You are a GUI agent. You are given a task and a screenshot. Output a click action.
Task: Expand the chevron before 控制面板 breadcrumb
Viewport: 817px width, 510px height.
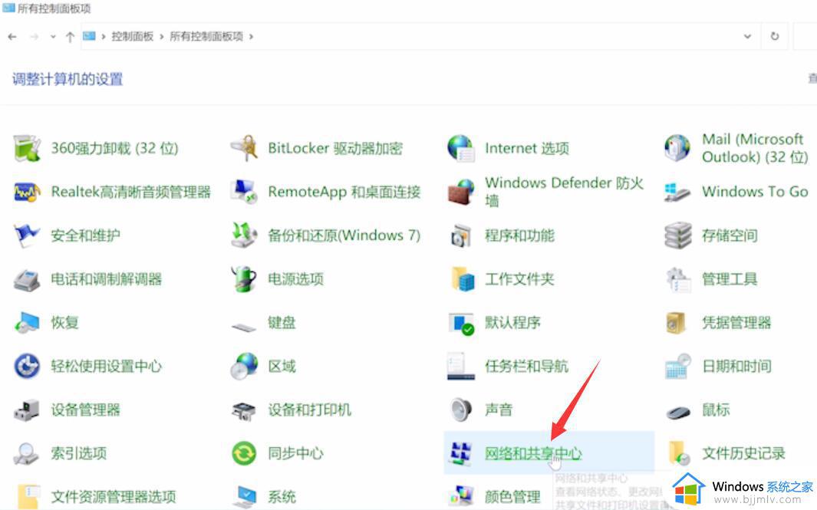pyautogui.click(x=103, y=37)
